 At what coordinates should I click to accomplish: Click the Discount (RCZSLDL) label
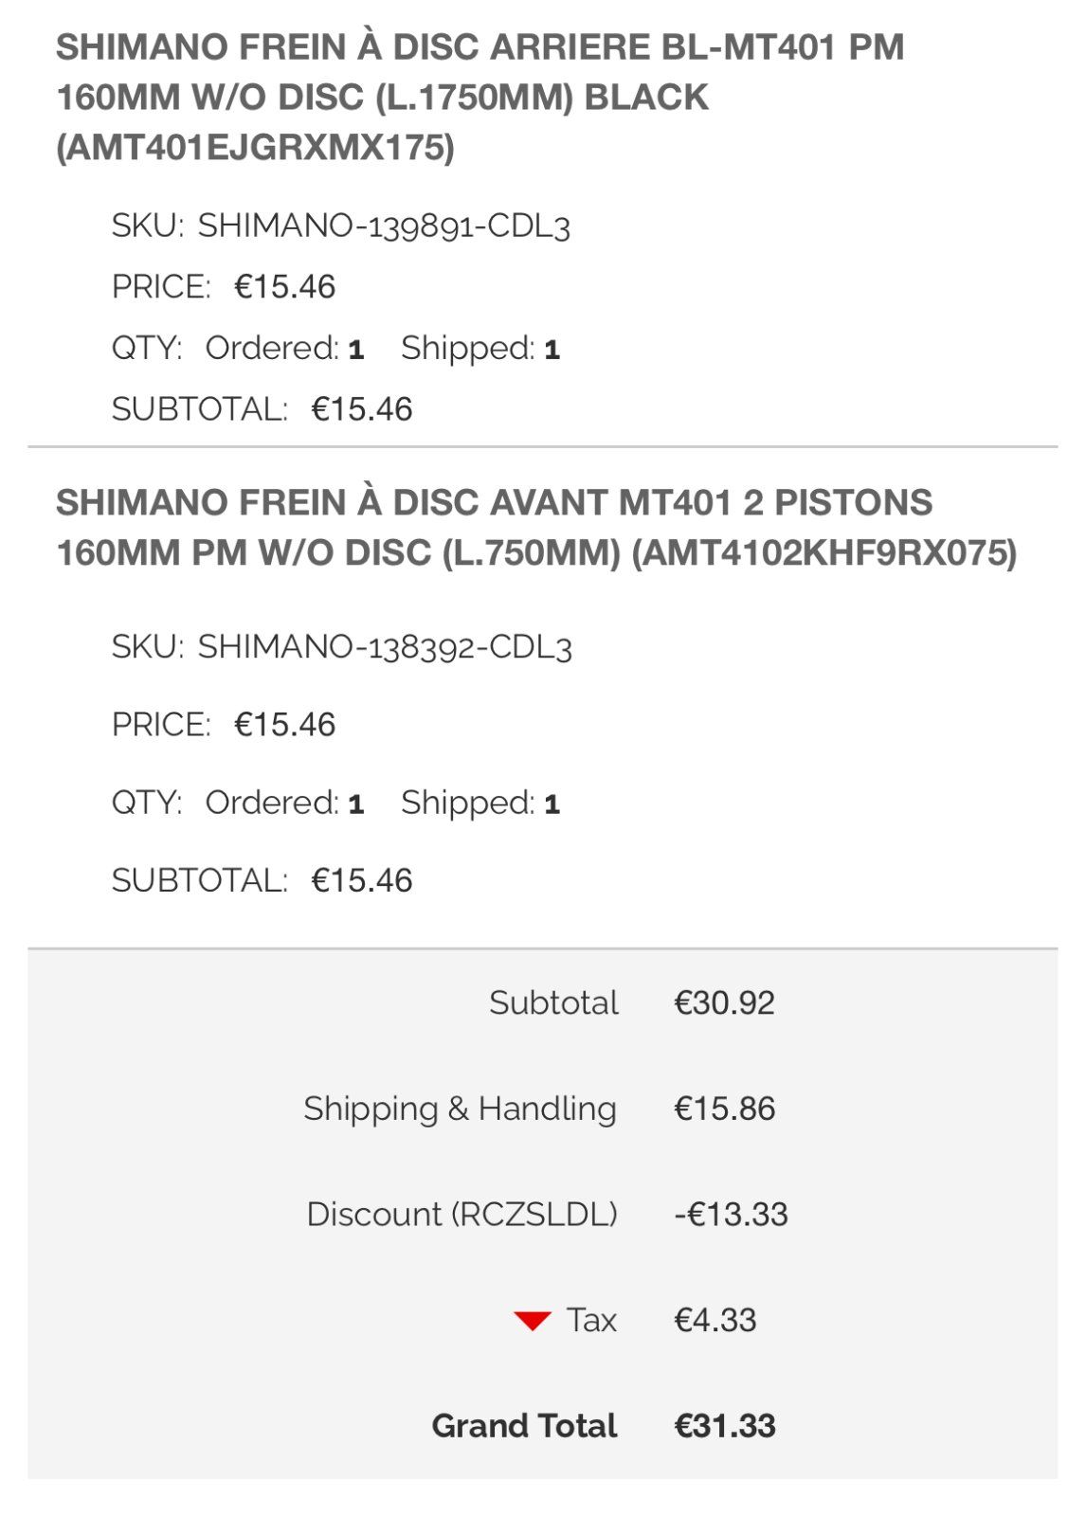point(462,1215)
